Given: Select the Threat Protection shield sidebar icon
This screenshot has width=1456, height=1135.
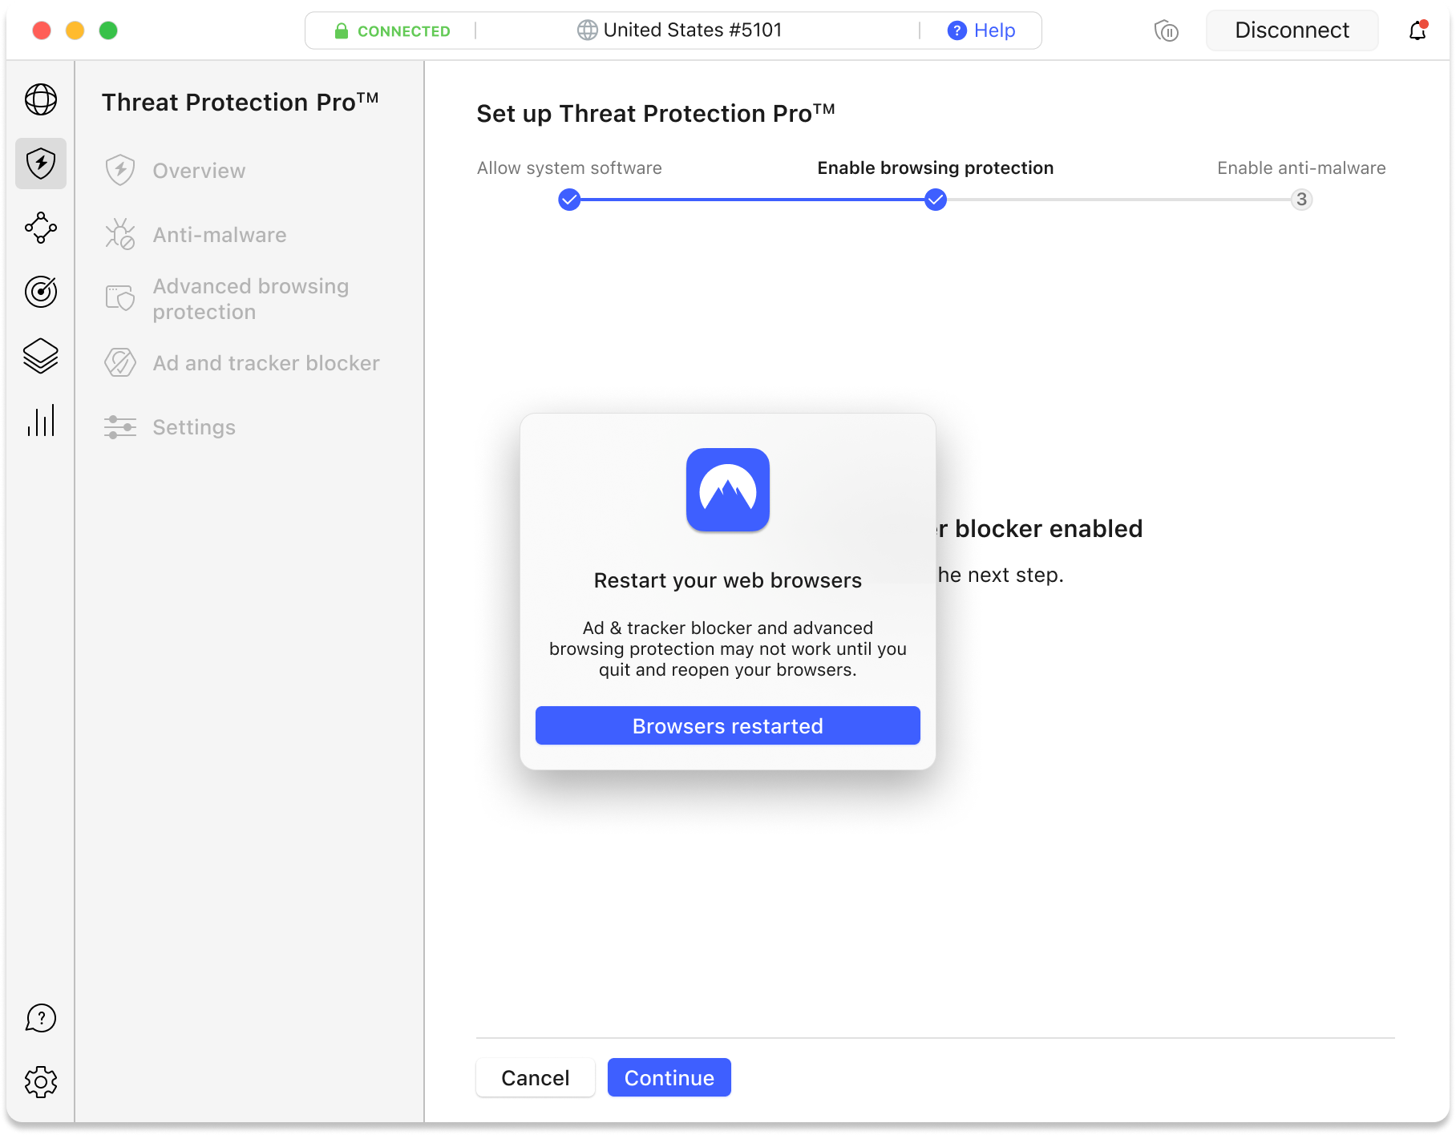Looking at the screenshot, I should [41, 164].
